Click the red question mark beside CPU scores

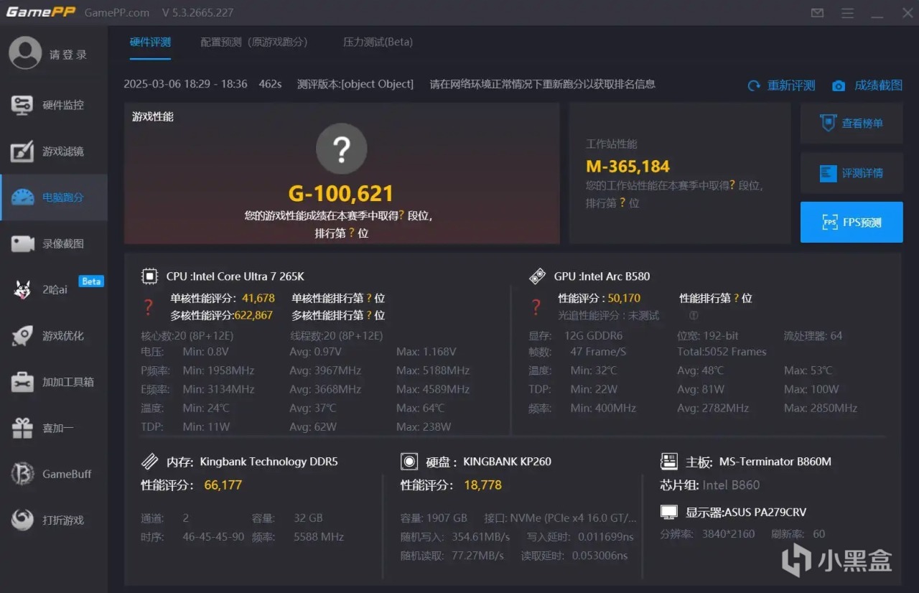click(x=149, y=307)
